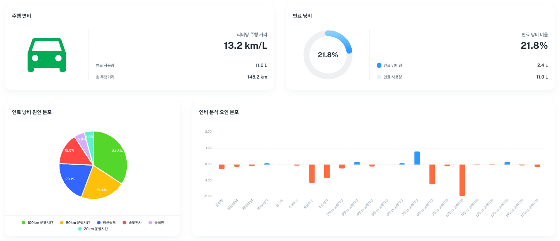The height and width of the screenshot is (241, 560).
Task: Toggle the 80km 운행시간 pie legend entry
Action: pos(75,223)
